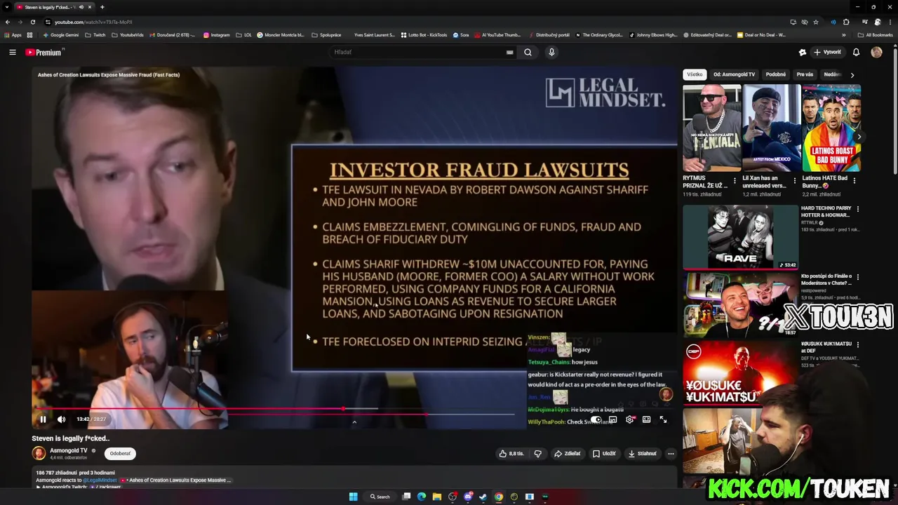Open the Windows Start menu

coord(353,497)
